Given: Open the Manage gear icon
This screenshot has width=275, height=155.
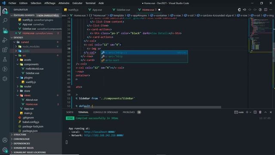Looking at the screenshot, I should (x=5, y=150).
